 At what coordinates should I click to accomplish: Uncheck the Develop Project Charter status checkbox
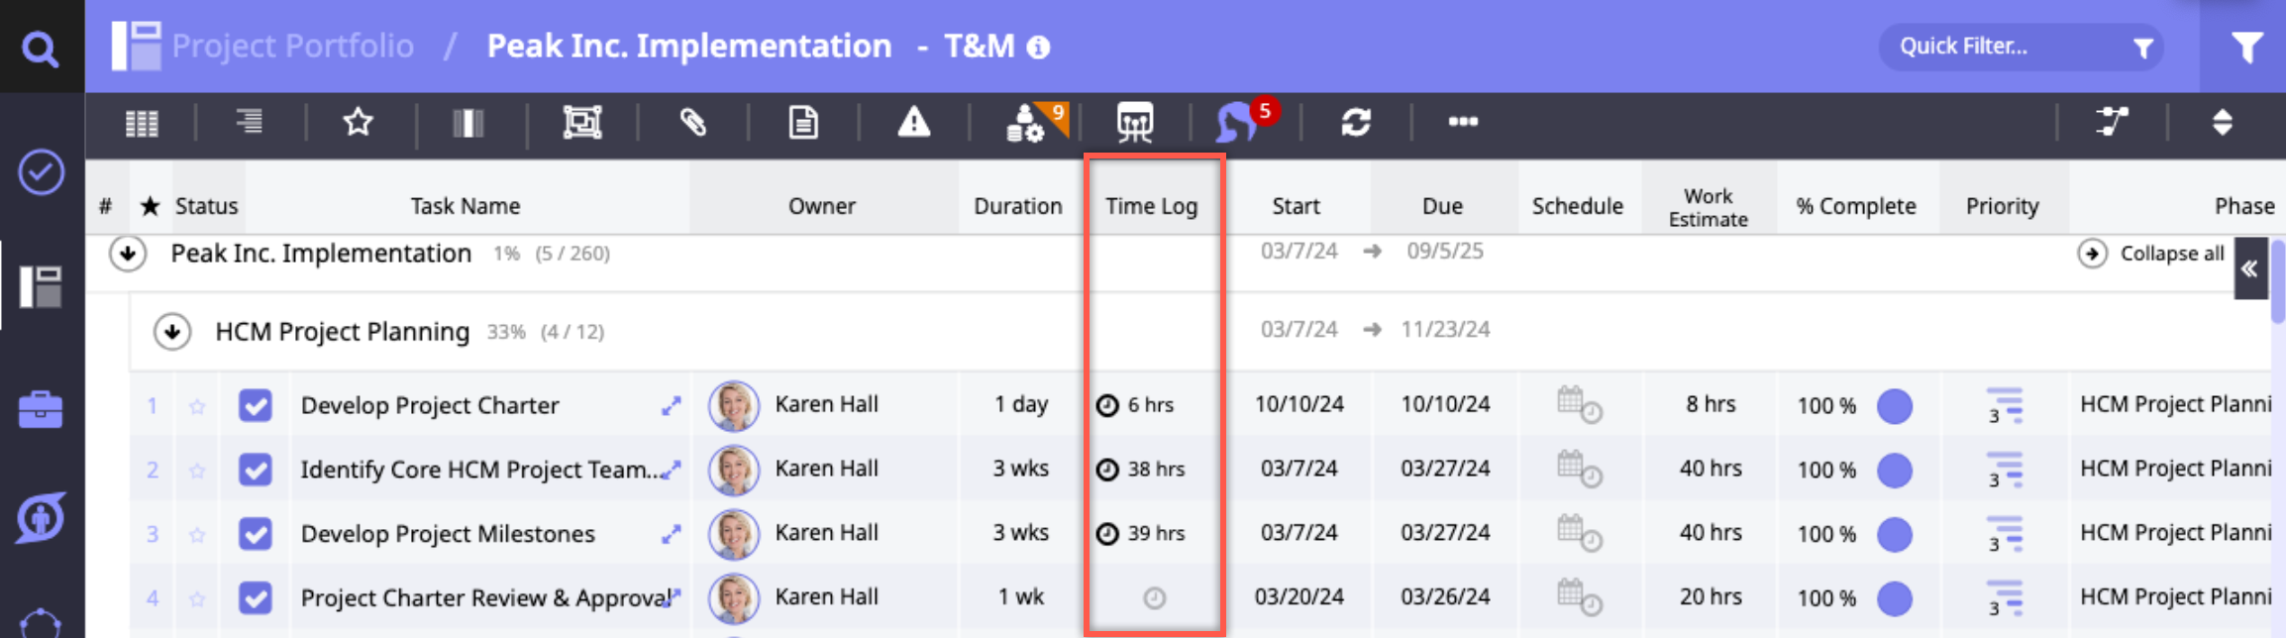pyautogui.click(x=256, y=405)
